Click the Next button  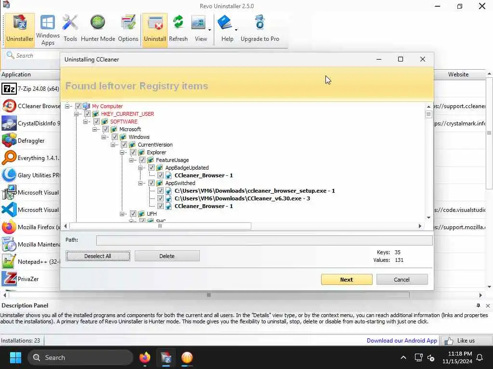point(347,280)
